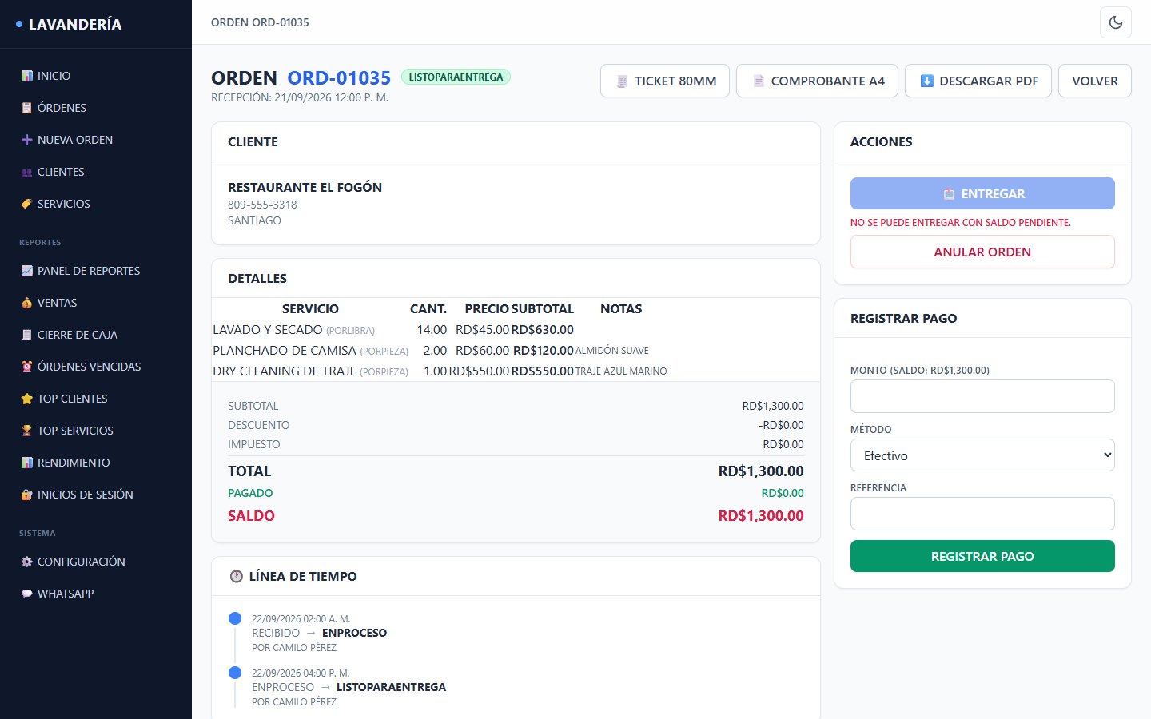Open the Top Servicios trophy icon
The height and width of the screenshot is (719, 1151).
27,431
